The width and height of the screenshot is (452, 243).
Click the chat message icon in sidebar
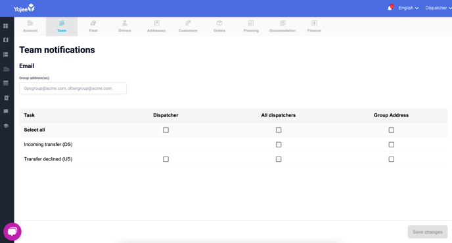point(6,111)
